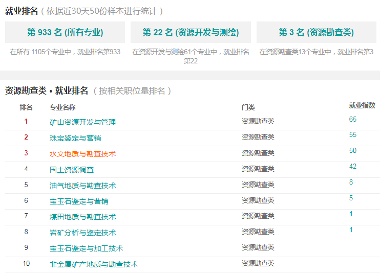The width and height of the screenshot is (380, 275).
Task: Click 资源勘查类 category in the 水文地质与勘查技术 row
Action: click(258, 153)
